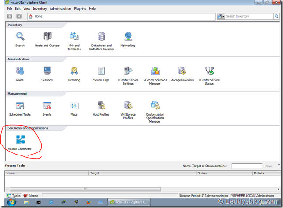Click the Home icon in address bar

[x=30, y=16]
